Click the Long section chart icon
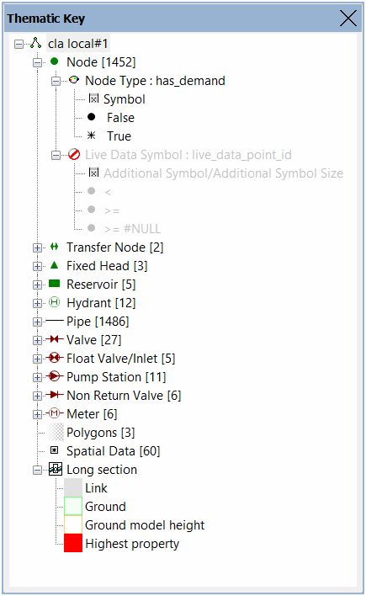Viewport: 366px width, 596px height. (x=55, y=470)
